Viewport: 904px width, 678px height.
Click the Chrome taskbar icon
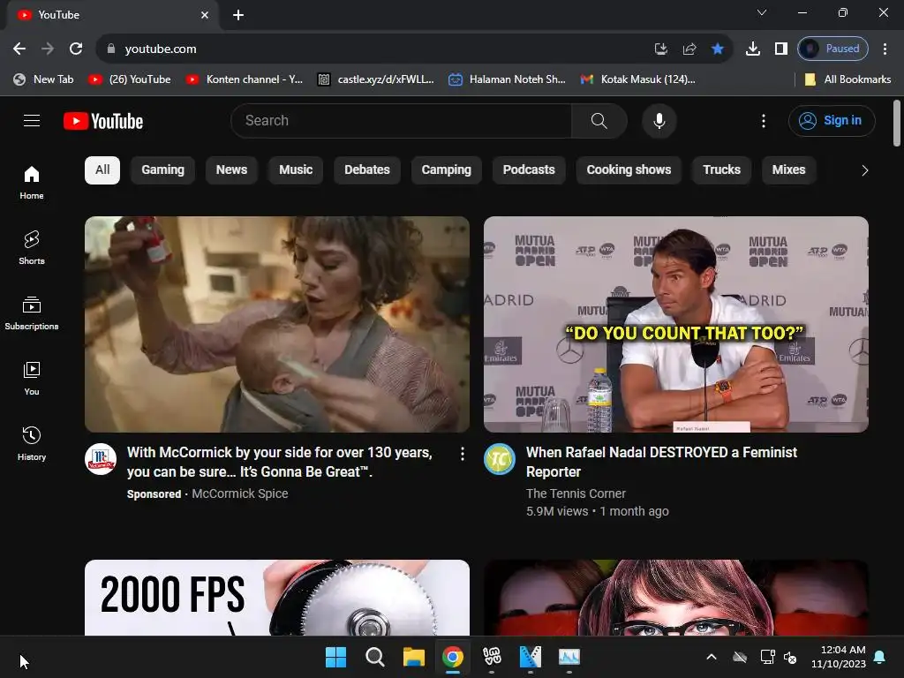tap(453, 657)
